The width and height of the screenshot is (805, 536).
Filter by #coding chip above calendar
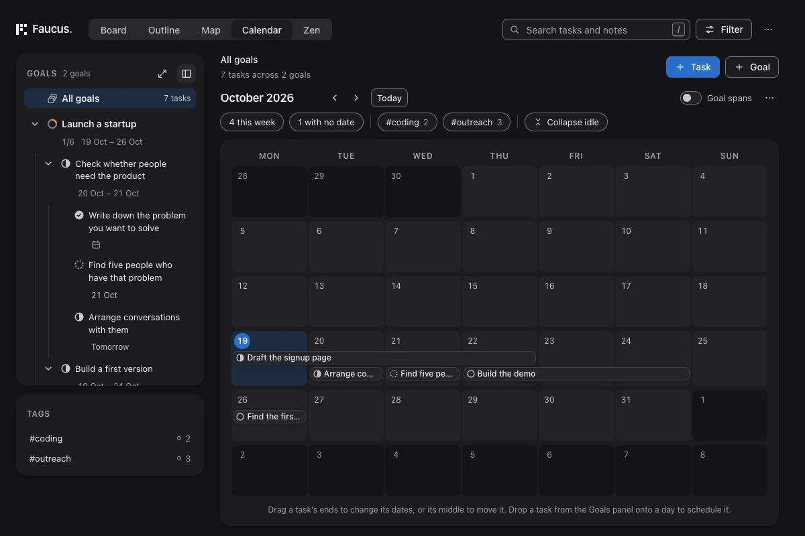(x=407, y=122)
